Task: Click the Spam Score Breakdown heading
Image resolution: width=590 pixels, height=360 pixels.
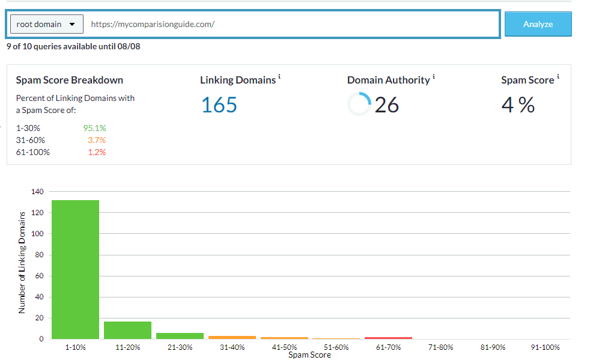Action: [x=70, y=80]
